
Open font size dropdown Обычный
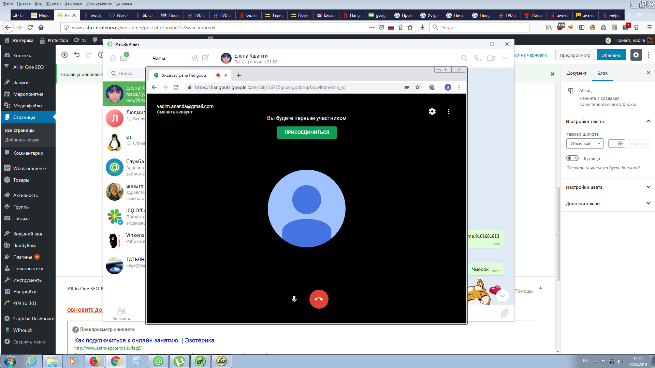[585, 143]
